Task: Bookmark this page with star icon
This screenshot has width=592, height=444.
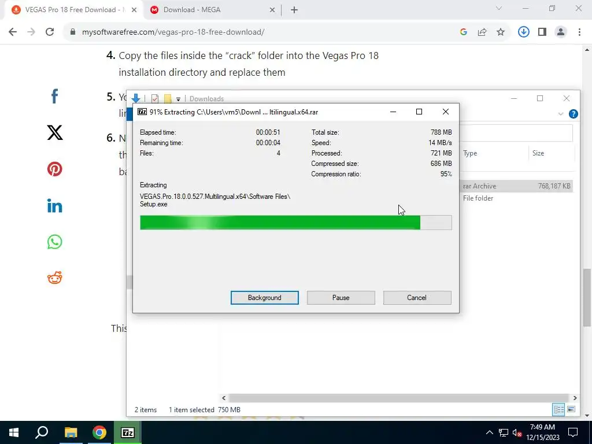Action: tap(501, 32)
